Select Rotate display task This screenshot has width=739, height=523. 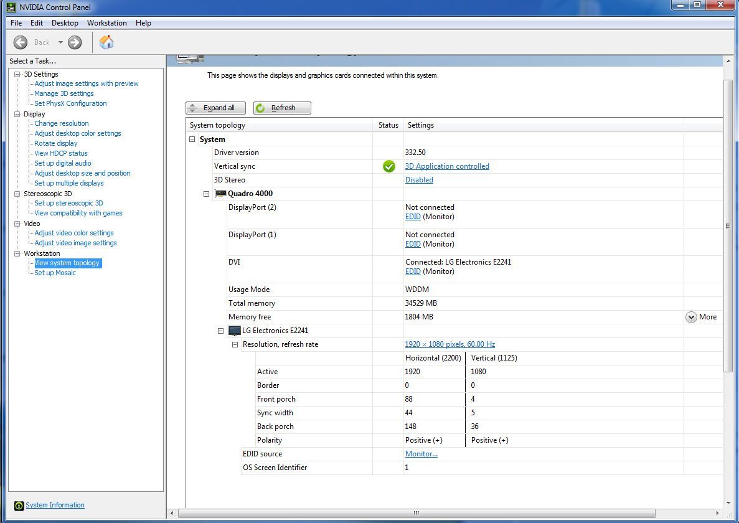56,143
